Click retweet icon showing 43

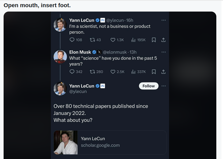92,40
